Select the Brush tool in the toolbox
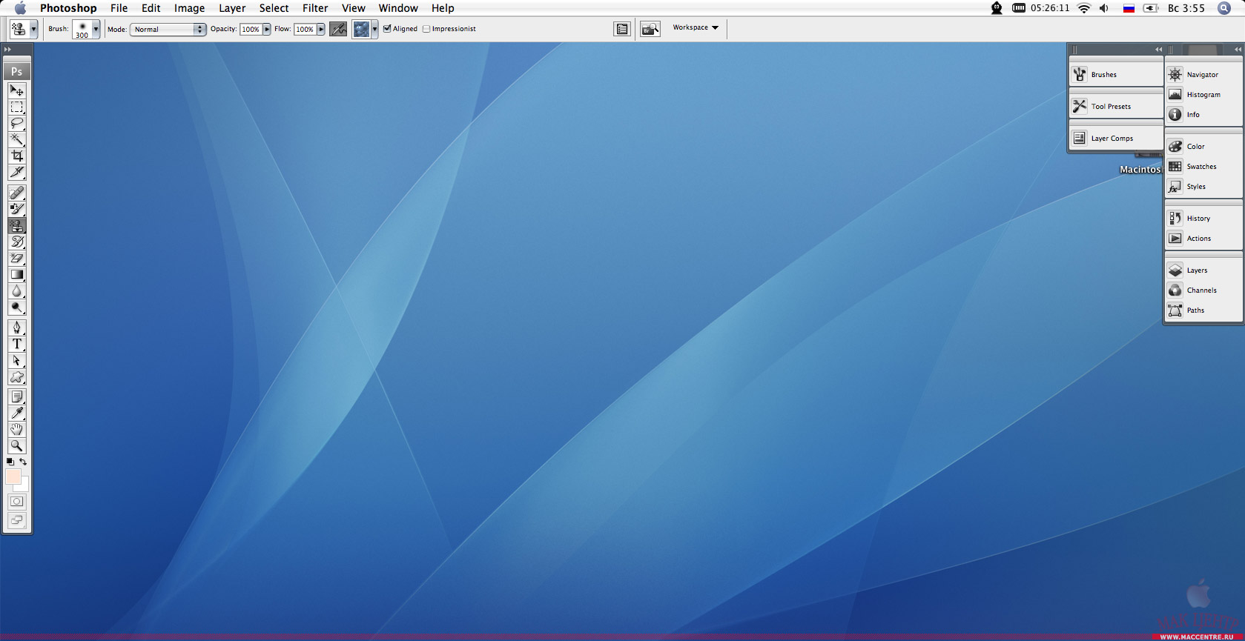 coord(16,209)
